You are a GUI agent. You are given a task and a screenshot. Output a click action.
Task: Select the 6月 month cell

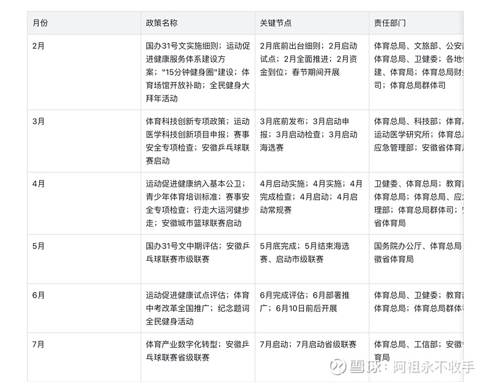(84, 308)
